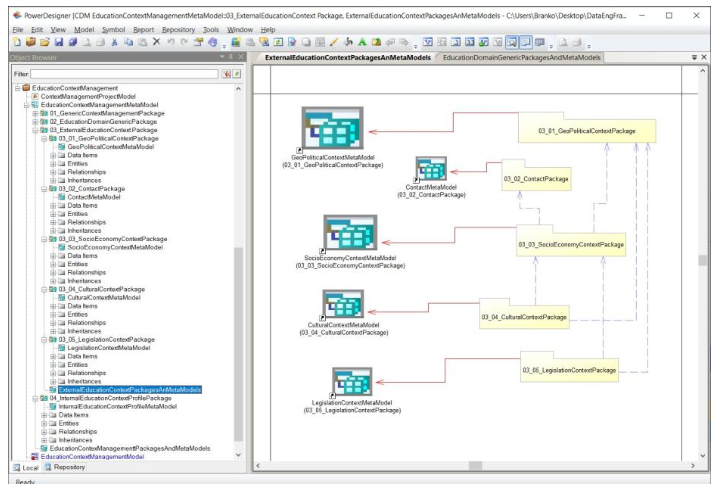The image size is (718, 493).
Task: Click the green text A formatting icon
Action: (x=362, y=42)
